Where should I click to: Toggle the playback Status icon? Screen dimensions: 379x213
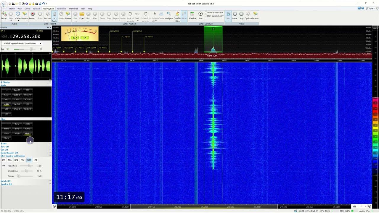click(184, 14)
